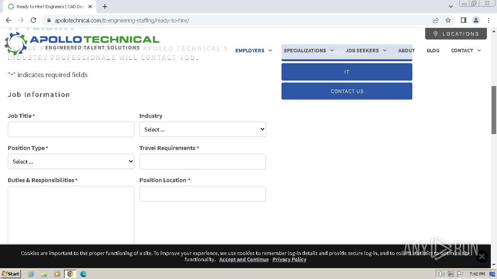Screen dimensions: 497x279
Task: Click the system clock 7:42 PM
Action: 477,274
